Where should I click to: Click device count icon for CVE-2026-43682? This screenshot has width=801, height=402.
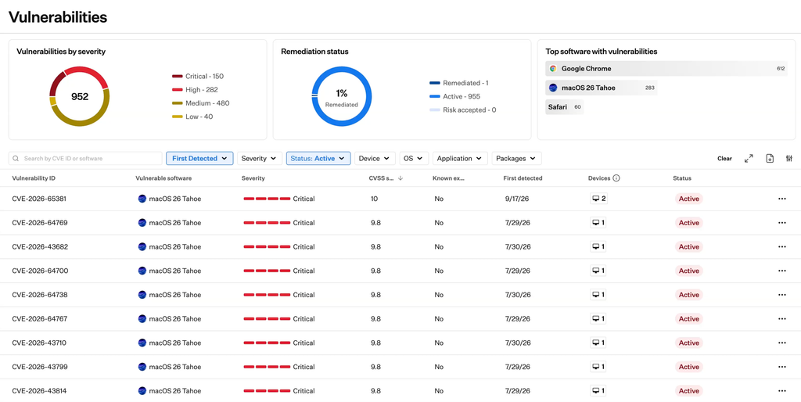(598, 246)
